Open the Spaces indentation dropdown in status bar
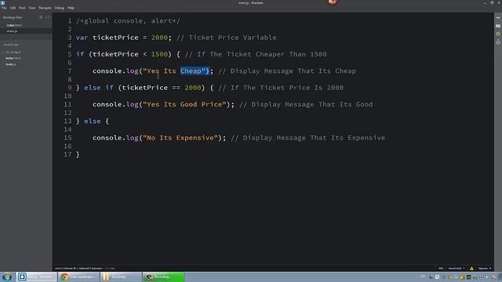This screenshot has height=282, width=502. click(485, 268)
